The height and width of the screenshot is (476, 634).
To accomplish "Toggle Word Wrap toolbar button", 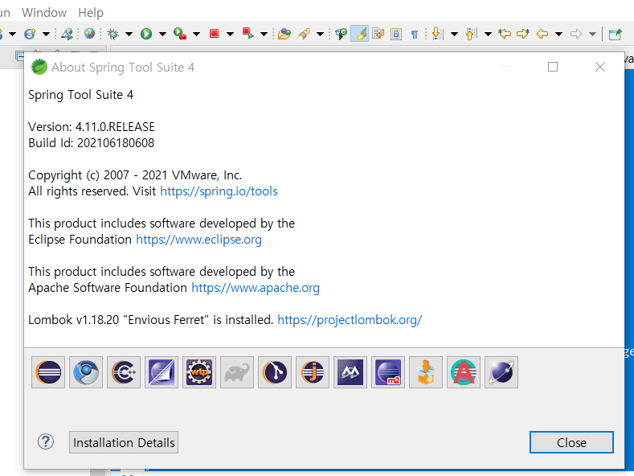I will pyautogui.click(x=378, y=34).
